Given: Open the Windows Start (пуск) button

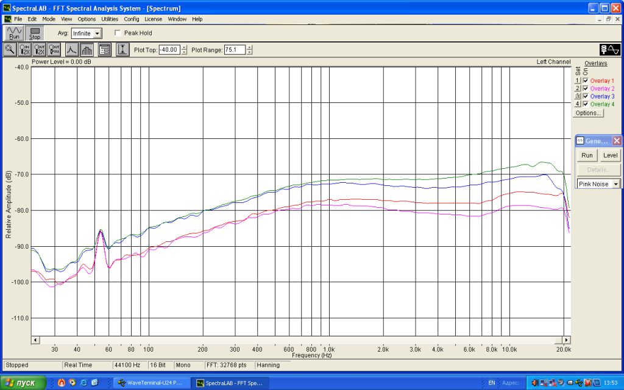Looking at the screenshot, I should point(23,383).
